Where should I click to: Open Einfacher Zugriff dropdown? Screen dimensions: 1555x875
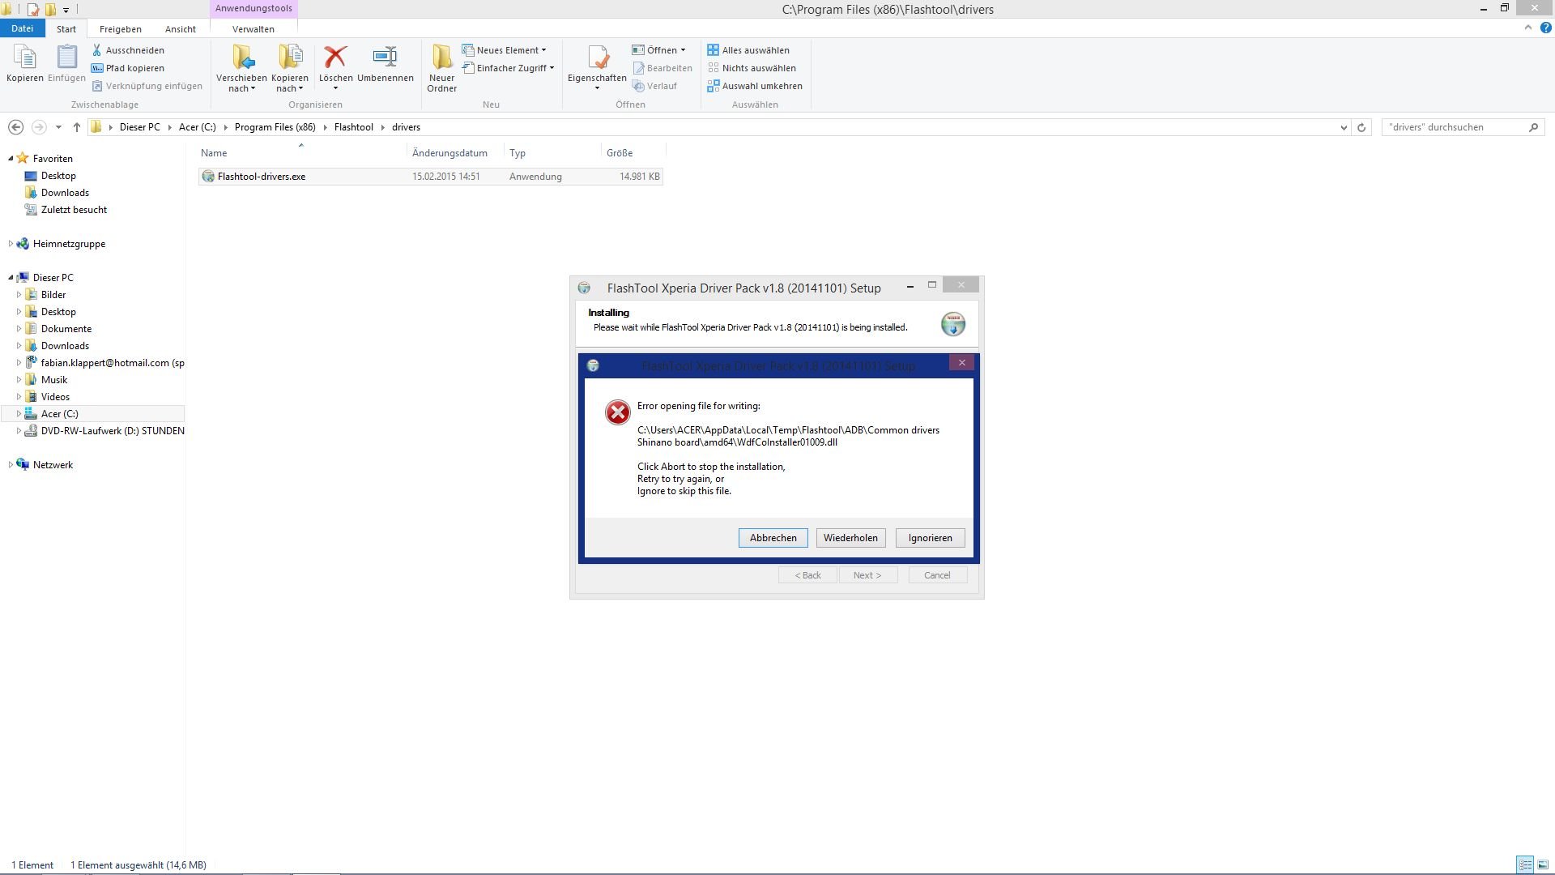[509, 68]
